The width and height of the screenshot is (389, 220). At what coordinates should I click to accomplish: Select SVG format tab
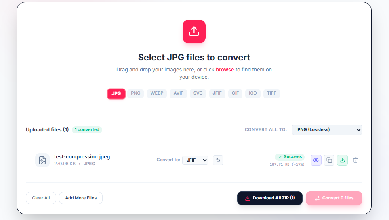click(198, 93)
